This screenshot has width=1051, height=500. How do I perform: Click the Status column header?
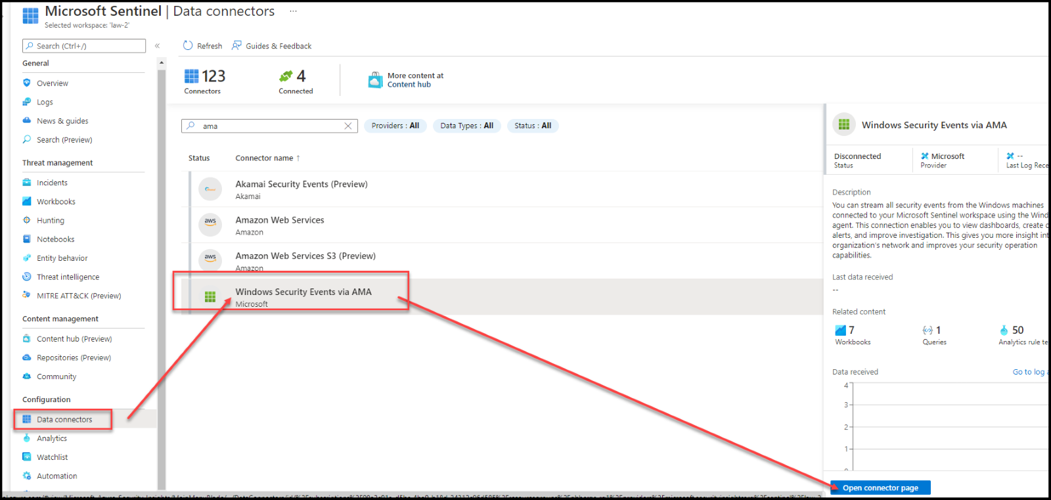(199, 158)
